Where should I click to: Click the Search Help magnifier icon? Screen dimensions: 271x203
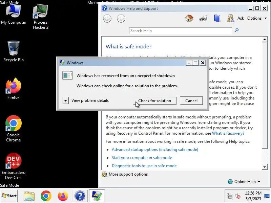click(236, 30)
